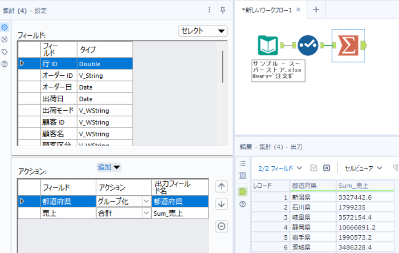This screenshot has width=399, height=253.
Task: Click the X cancel icon in results toolbar
Action: [327, 168]
